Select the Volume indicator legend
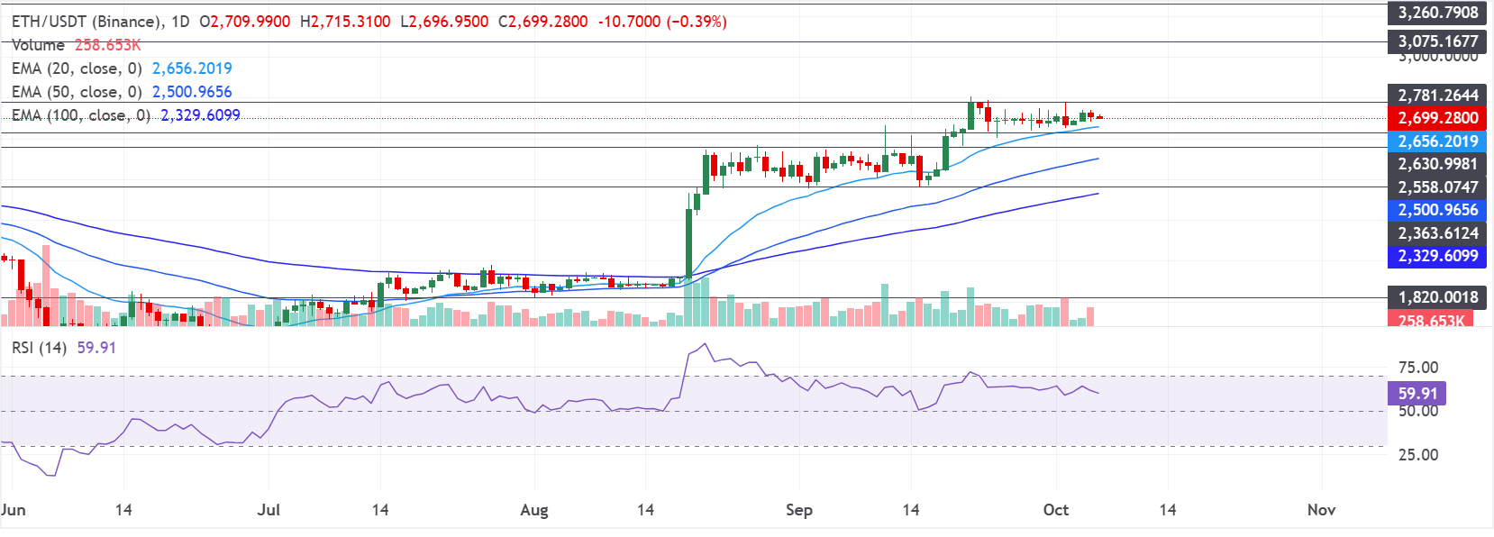 (x=38, y=45)
